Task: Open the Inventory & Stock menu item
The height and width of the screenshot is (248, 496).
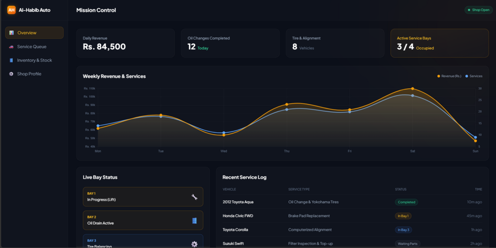Action: (34, 60)
